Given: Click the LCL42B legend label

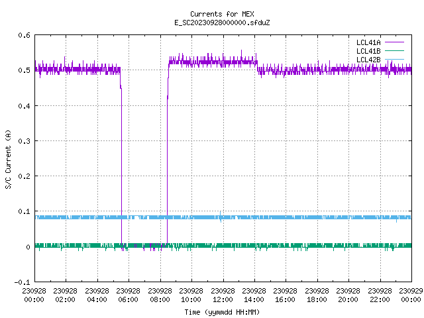Looking at the screenshot, I should tap(368, 60).
